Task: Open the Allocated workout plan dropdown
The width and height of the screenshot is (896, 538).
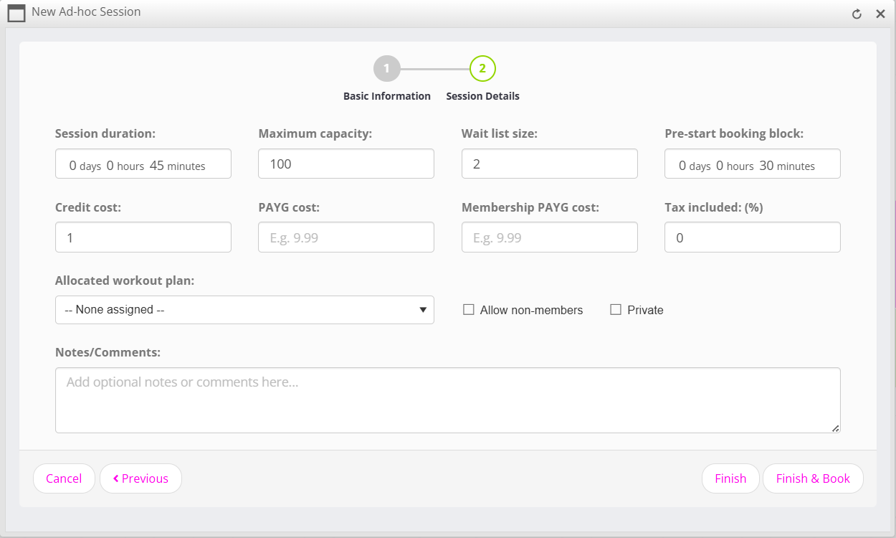Action: point(244,310)
